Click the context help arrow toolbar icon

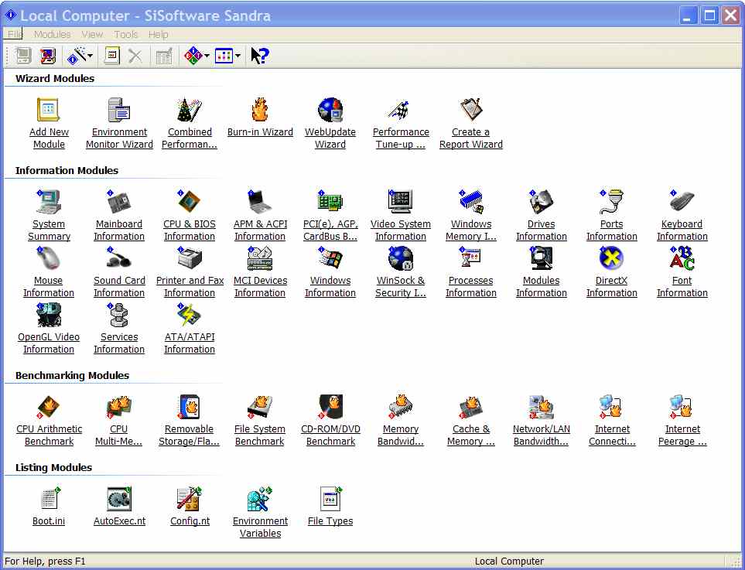click(259, 56)
